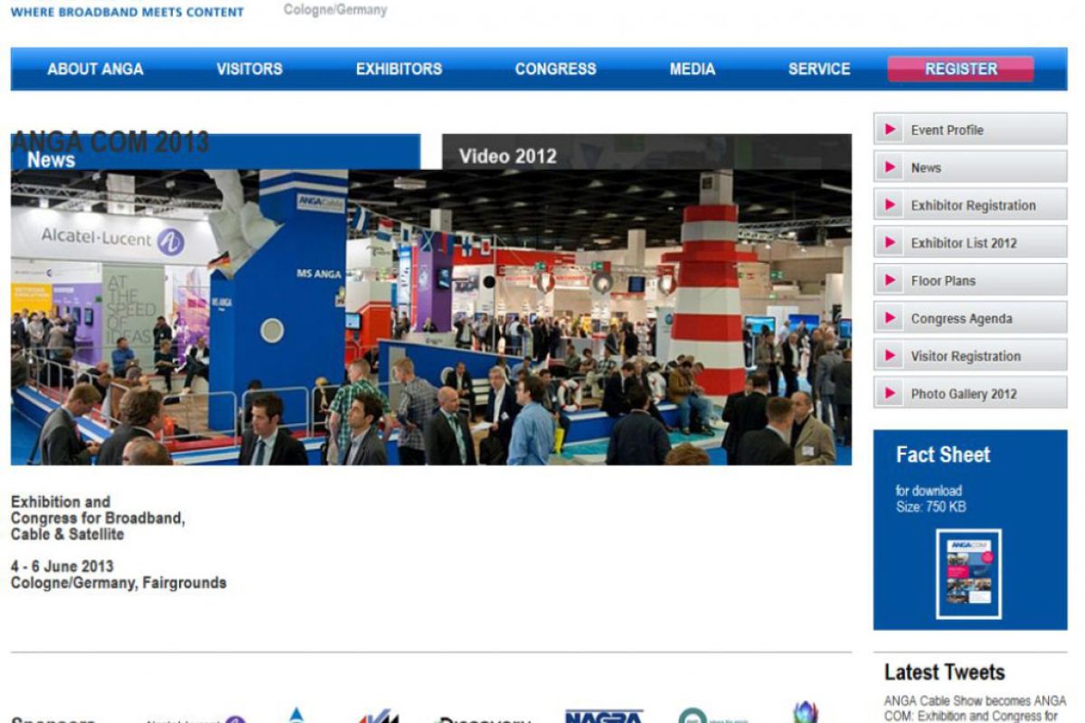The height and width of the screenshot is (723, 1085).
Task: Open the Exhibitor List 2012 link
Action: pyautogui.click(x=964, y=243)
